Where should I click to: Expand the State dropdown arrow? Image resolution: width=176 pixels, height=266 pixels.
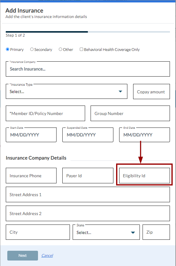[x=133, y=232]
